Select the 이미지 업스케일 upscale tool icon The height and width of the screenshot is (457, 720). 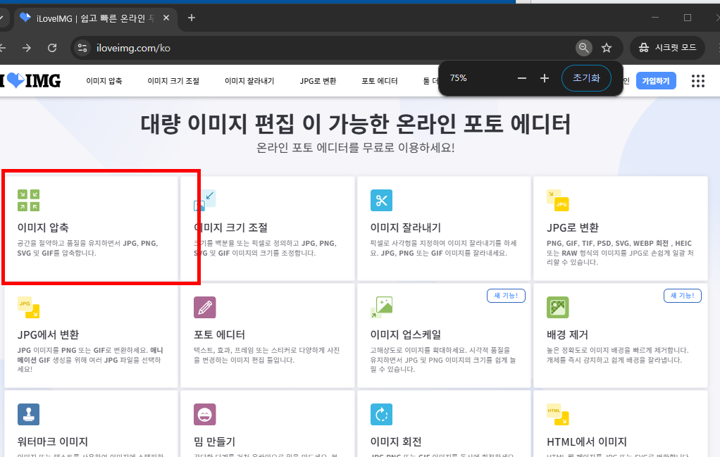pyautogui.click(x=381, y=307)
